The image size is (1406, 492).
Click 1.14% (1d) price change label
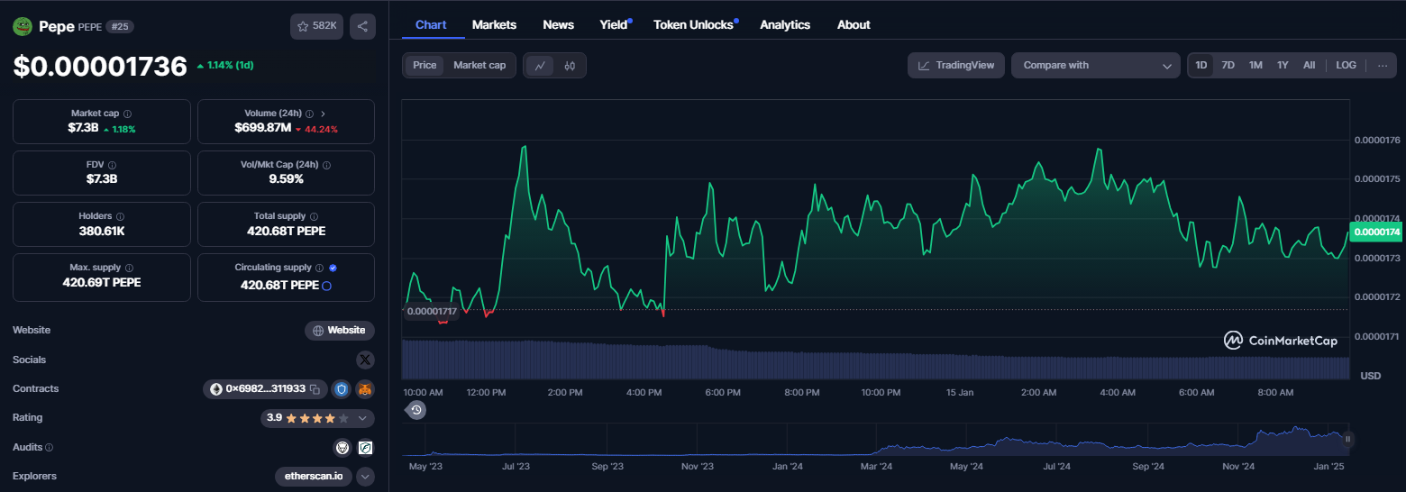(x=225, y=66)
